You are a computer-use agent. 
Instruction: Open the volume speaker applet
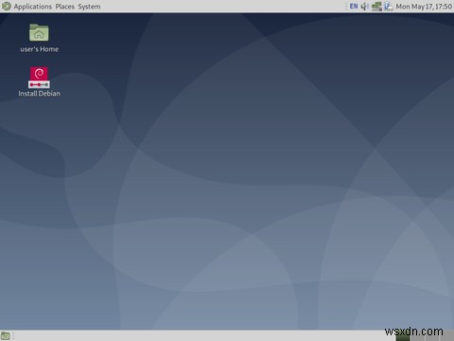(x=365, y=6)
